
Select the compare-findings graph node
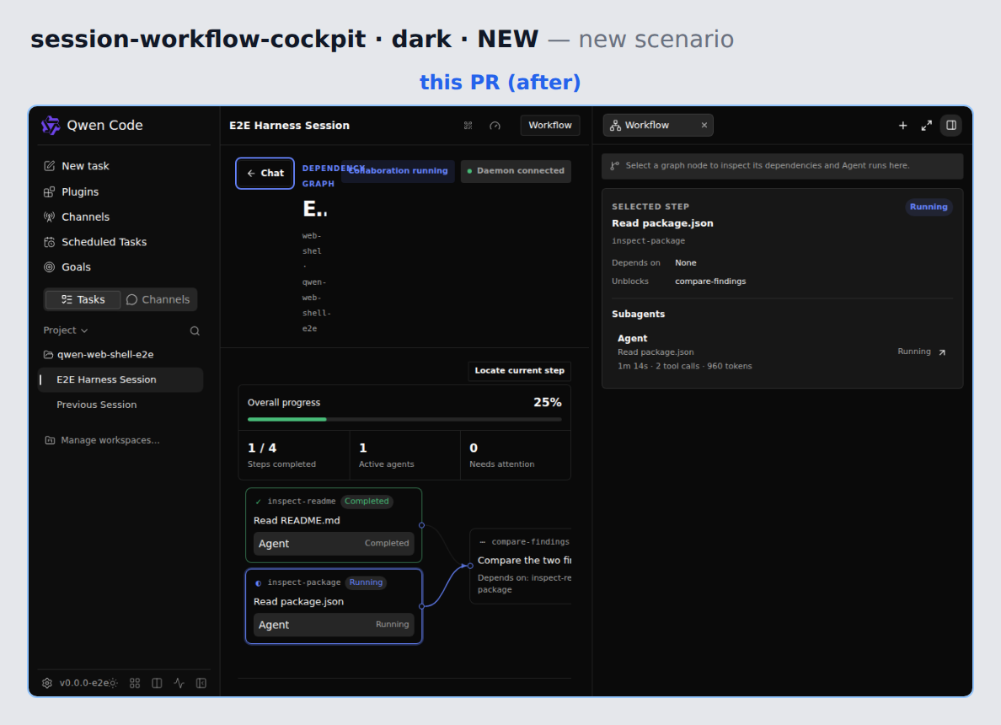click(521, 566)
